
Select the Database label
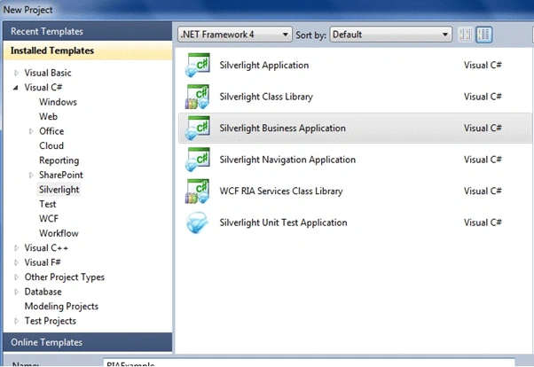[43, 292]
